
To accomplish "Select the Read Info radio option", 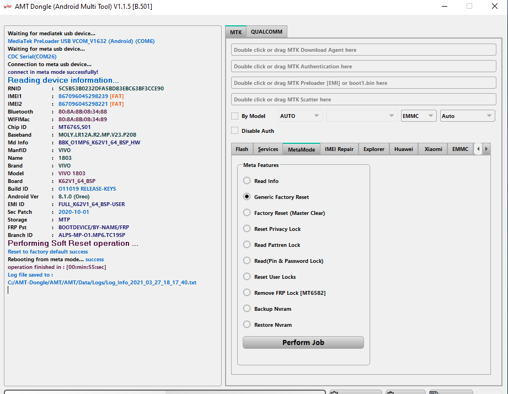I will (247, 181).
